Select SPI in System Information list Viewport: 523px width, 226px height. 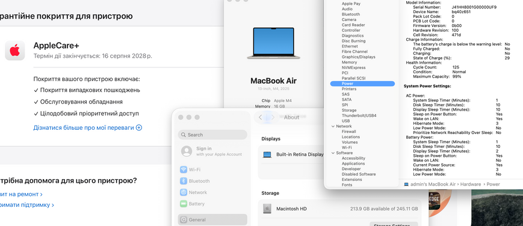click(345, 105)
